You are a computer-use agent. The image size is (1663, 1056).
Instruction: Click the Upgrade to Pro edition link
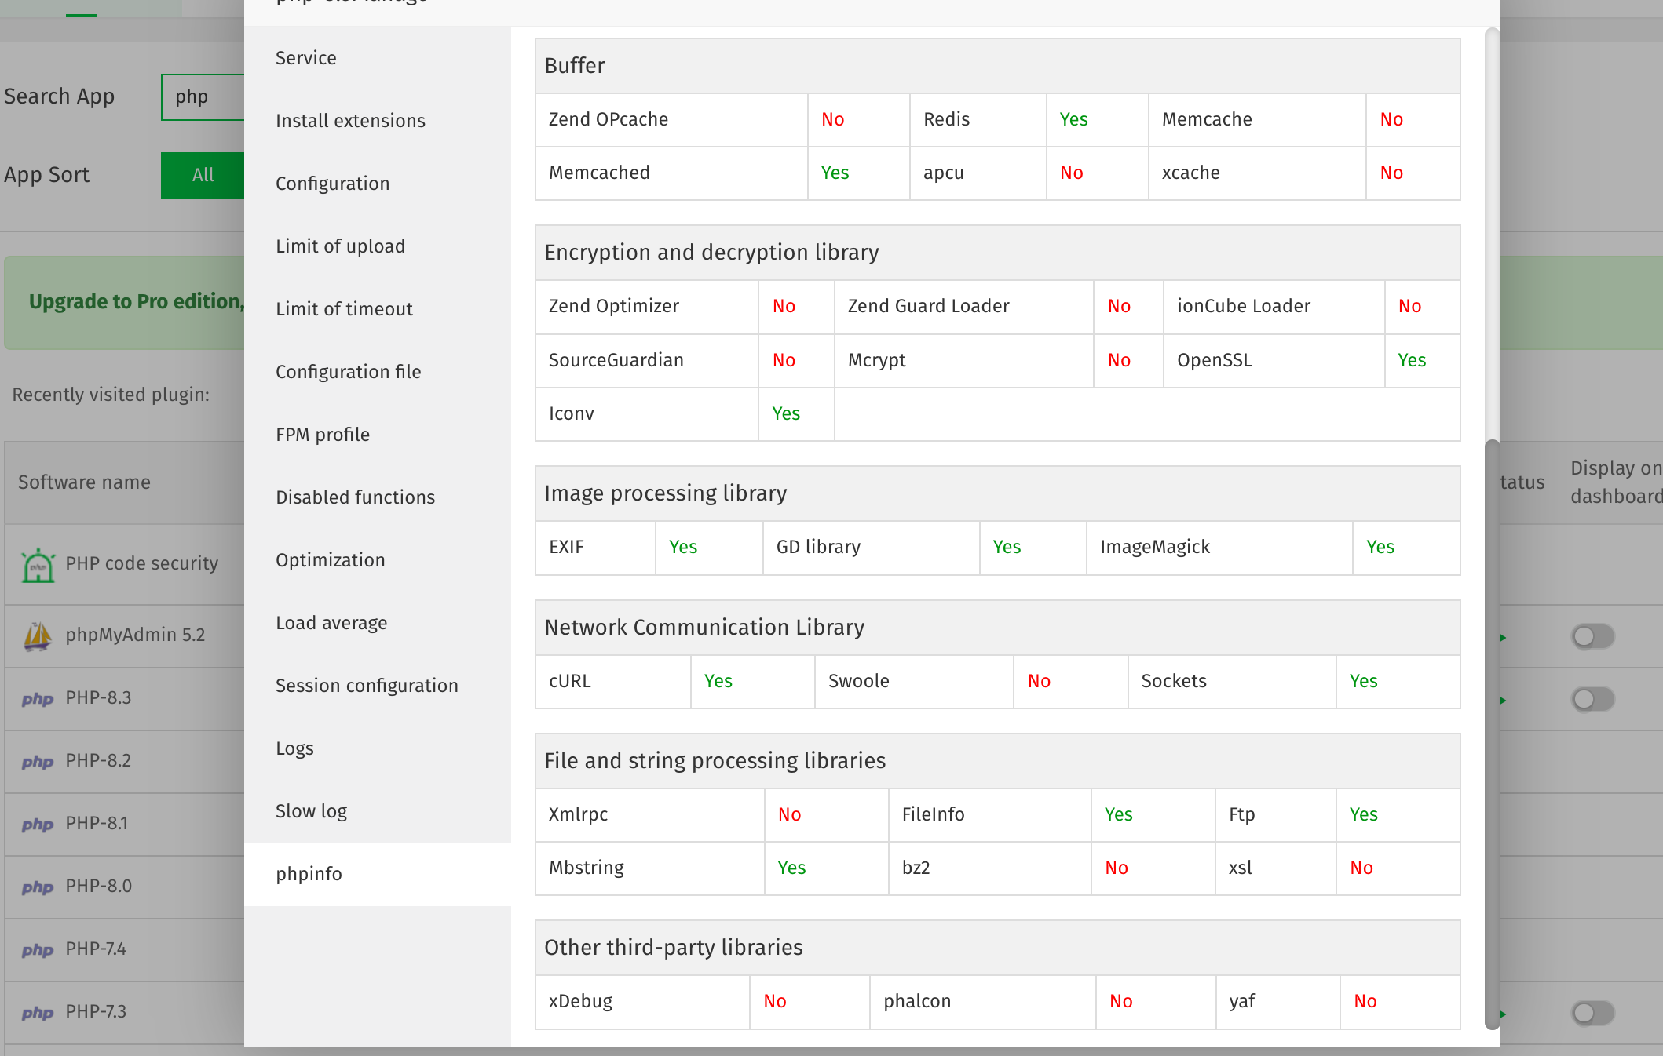coord(136,301)
